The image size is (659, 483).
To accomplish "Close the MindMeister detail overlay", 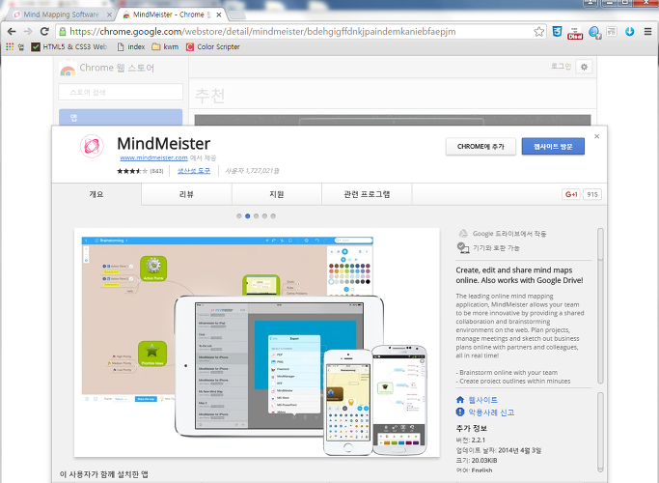I will click(597, 136).
